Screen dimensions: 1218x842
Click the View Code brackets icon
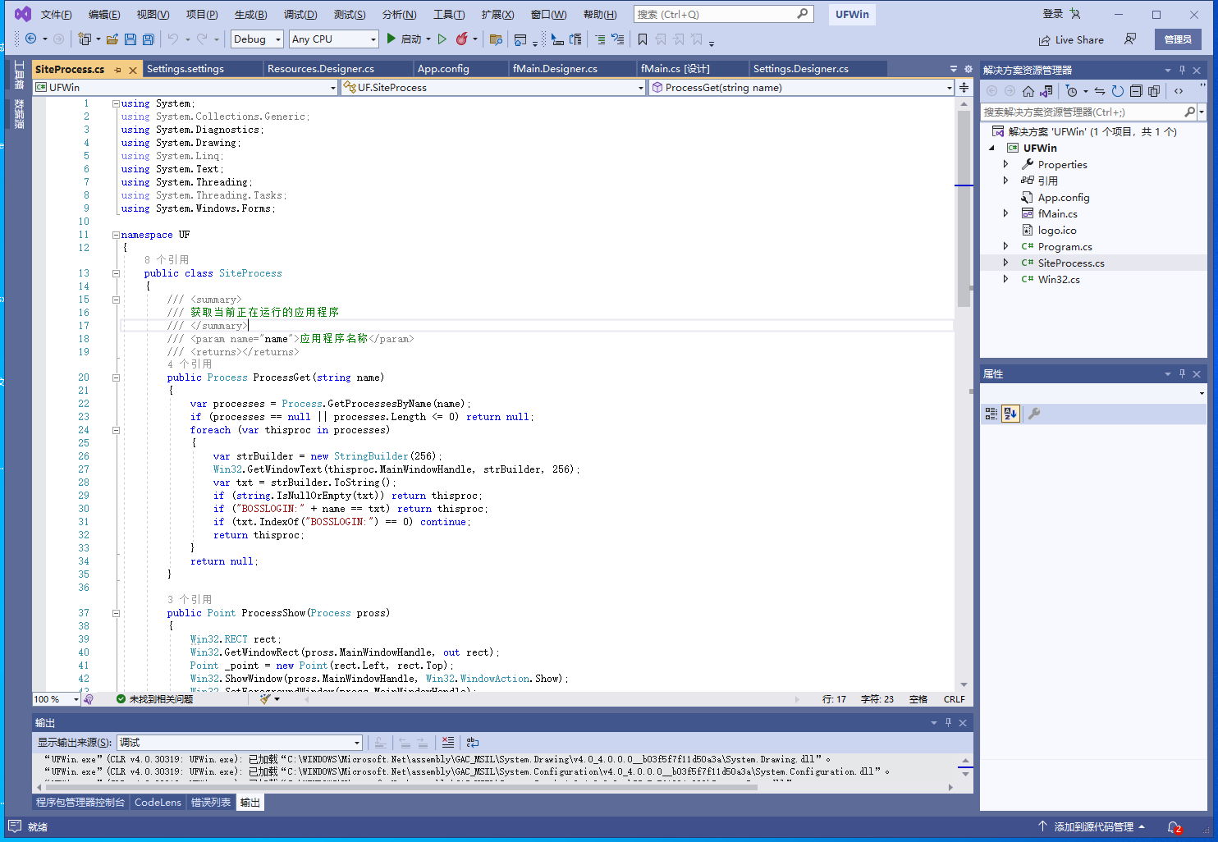pyautogui.click(x=1179, y=91)
